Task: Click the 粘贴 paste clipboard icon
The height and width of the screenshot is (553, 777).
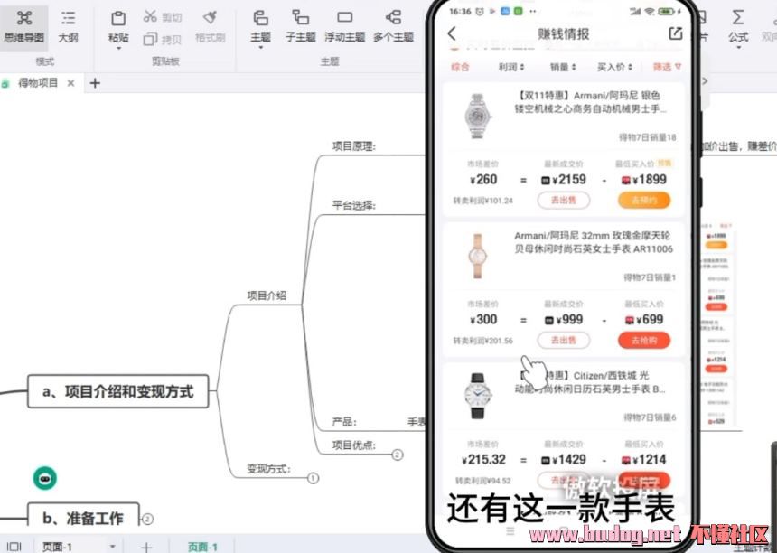Action: point(118,20)
